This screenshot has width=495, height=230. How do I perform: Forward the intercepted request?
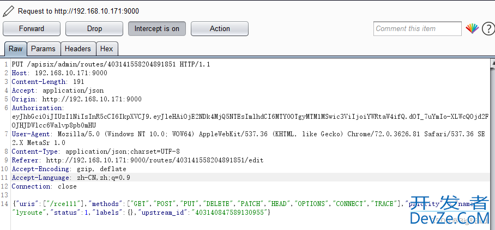point(32,29)
